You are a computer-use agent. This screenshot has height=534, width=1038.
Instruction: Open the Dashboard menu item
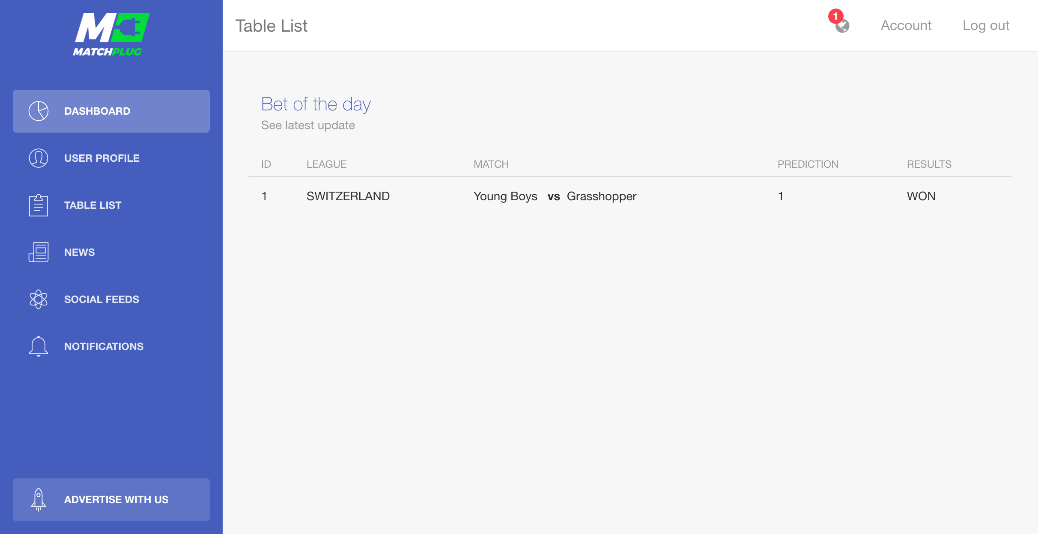click(111, 111)
